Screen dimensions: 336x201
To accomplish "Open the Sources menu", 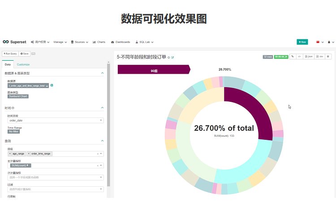I will pos(79,42).
